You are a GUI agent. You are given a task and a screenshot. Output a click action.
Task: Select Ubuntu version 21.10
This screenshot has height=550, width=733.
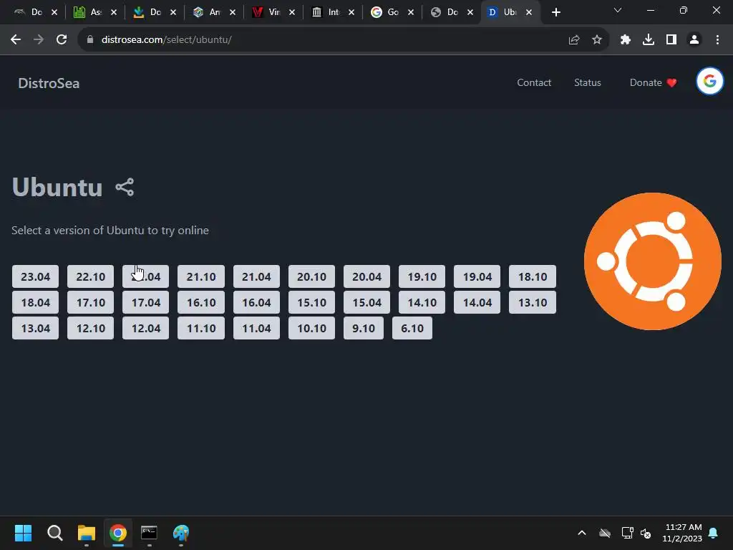201,276
